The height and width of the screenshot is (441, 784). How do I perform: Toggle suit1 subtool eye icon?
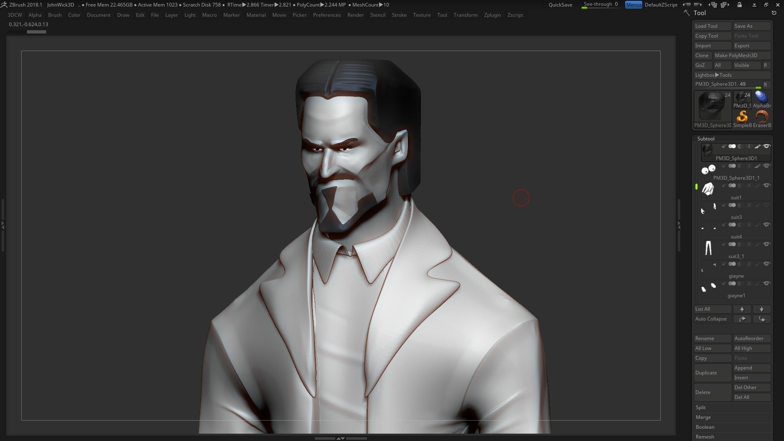[766, 185]
